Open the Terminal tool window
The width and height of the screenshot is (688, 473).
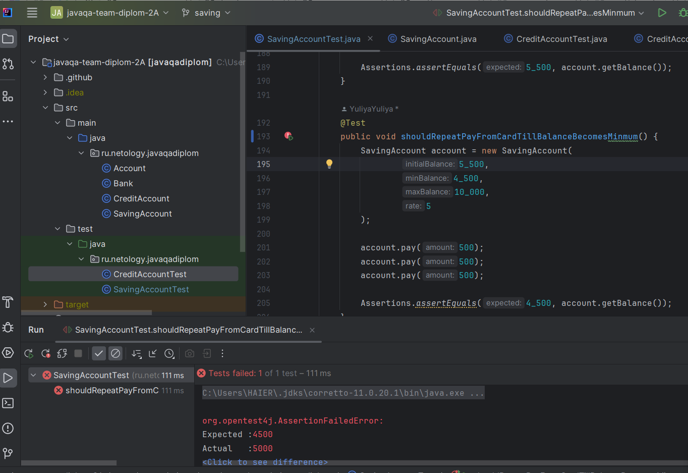click(x=8, y=403)
